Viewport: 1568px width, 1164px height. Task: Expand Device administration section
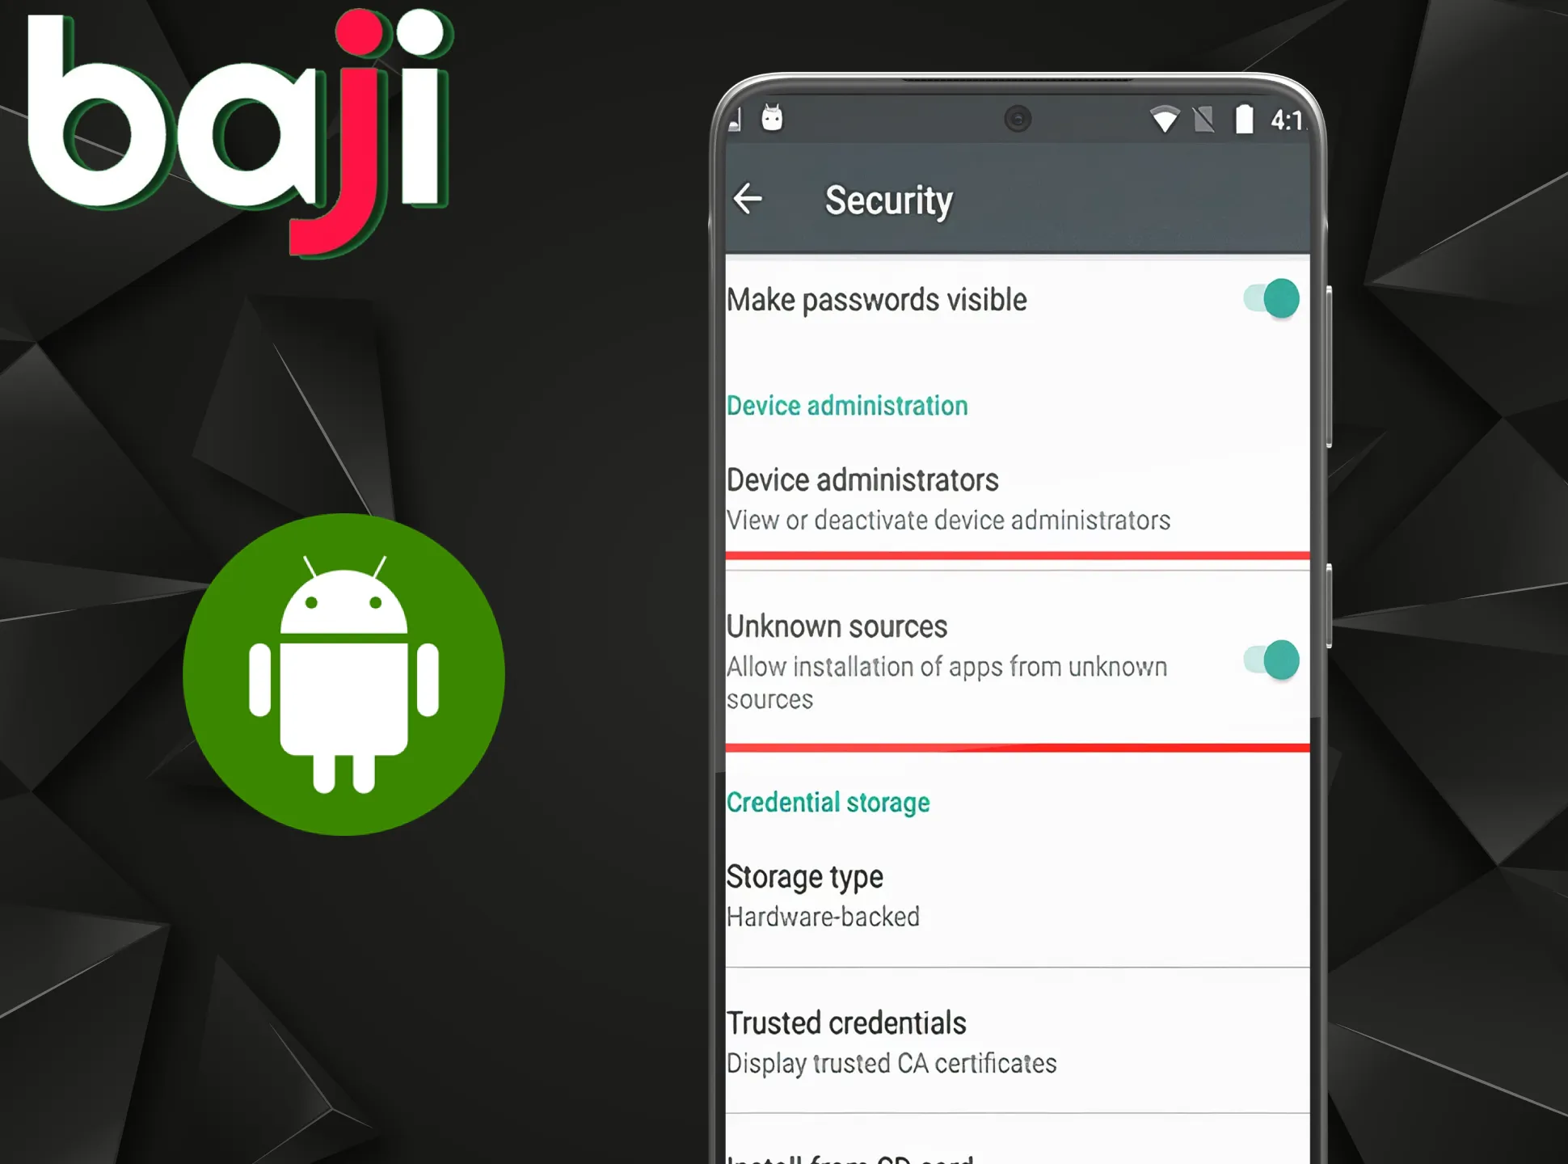(845, 405)
